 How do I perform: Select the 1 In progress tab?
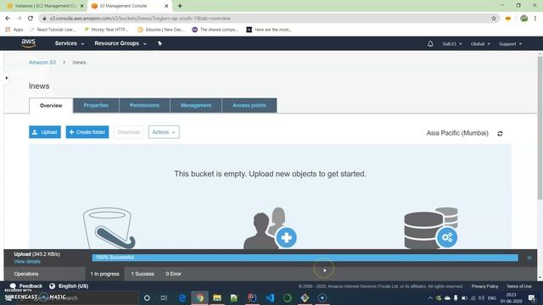pyautogui.click(x=104, y=274)
